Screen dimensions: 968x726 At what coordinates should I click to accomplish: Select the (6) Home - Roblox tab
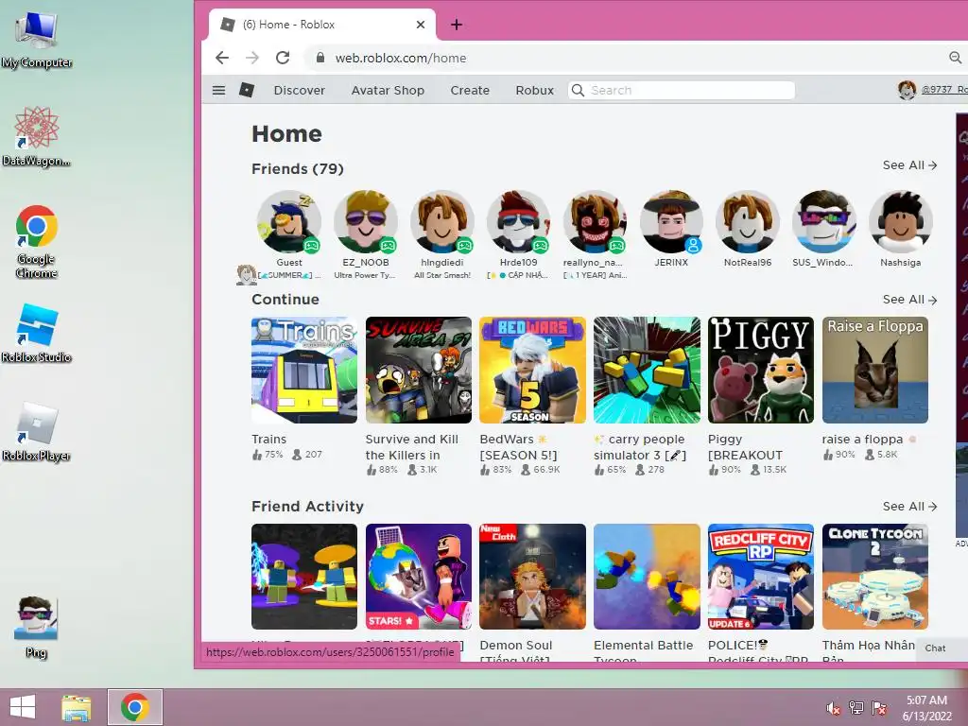click(x=321, y=25)
